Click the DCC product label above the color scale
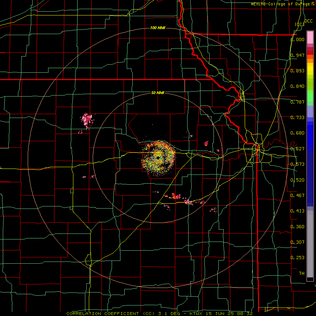Image resolution: width=316 pixels, height=316 pixels. pos(308,21)
